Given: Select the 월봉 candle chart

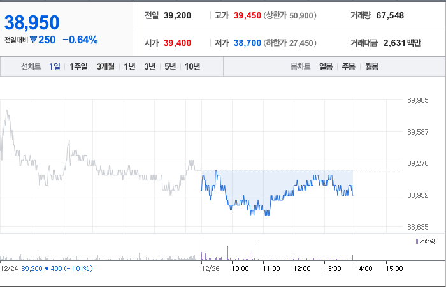Looking at the screenshot, I should click(371, 66).
